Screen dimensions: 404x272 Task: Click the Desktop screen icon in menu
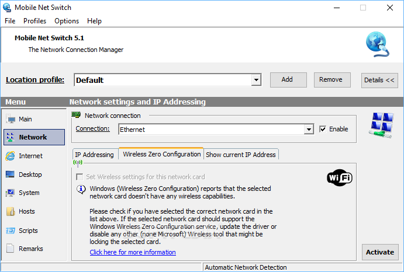coord(10,174)
